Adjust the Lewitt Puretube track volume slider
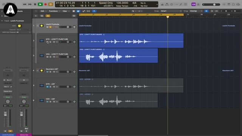This screenshot has width=242, height=136. pyautogui.click(x=65, y=27)
